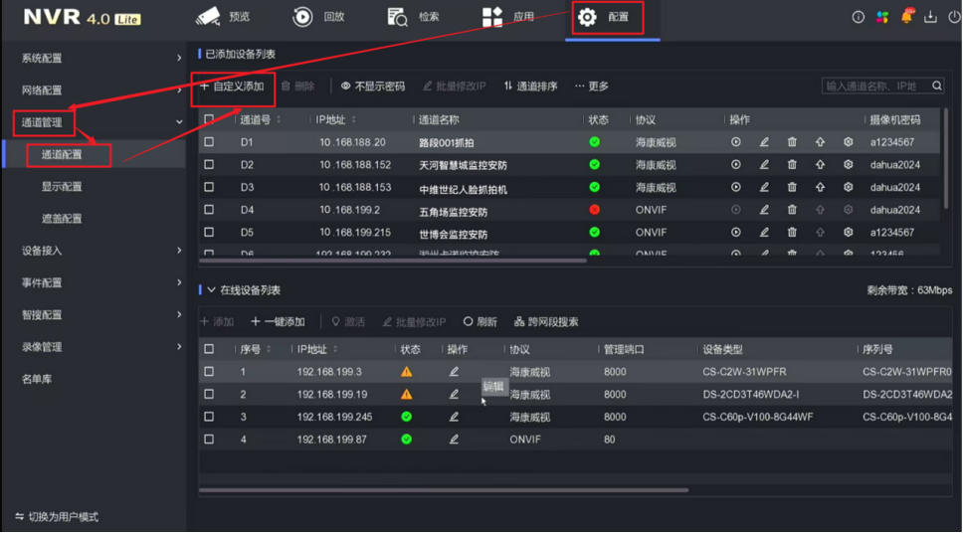Tick the checkbox for channel D4
Viewport: 963px width, 533px height.
209,210
